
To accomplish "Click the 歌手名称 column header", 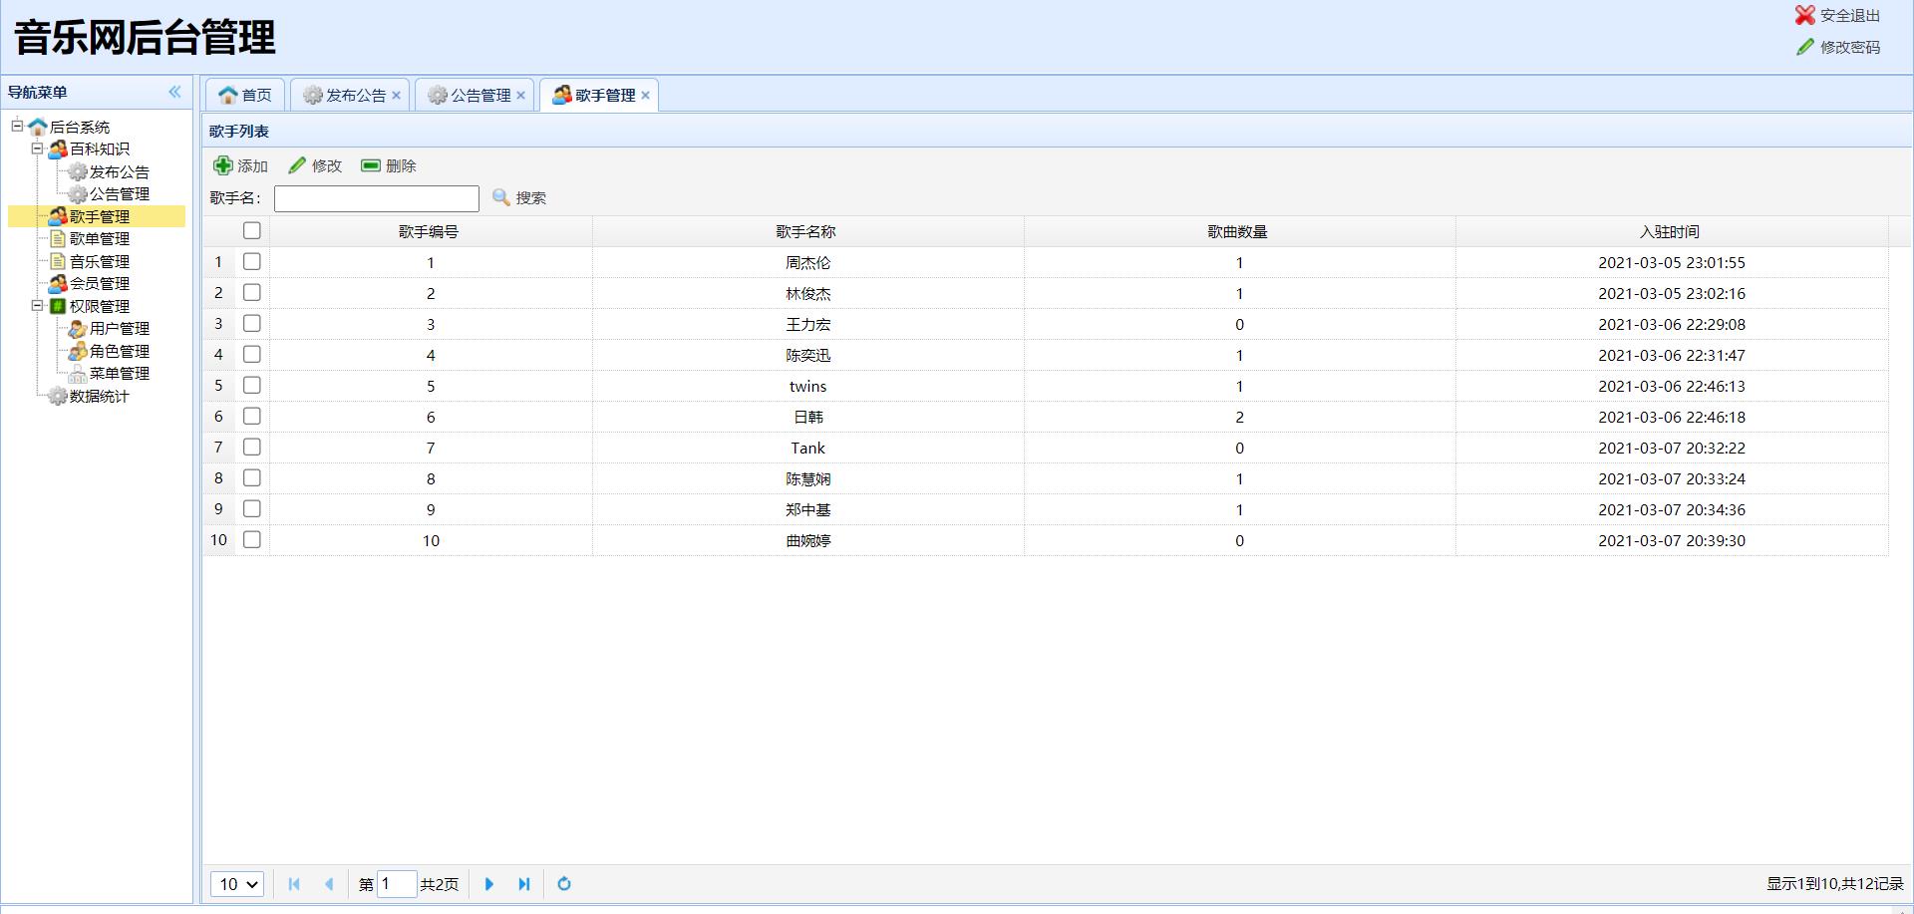I will pyautogui.click(x=806, y=231).
